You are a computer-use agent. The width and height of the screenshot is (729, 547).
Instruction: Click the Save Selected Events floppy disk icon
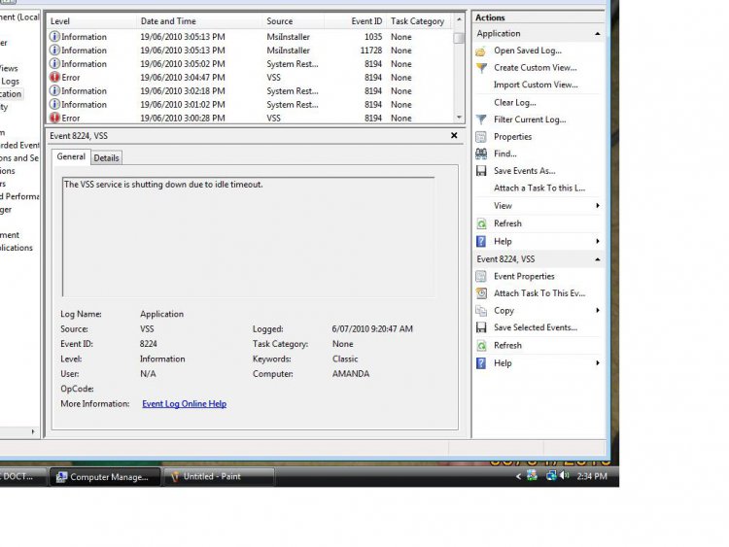click(481, 327)
